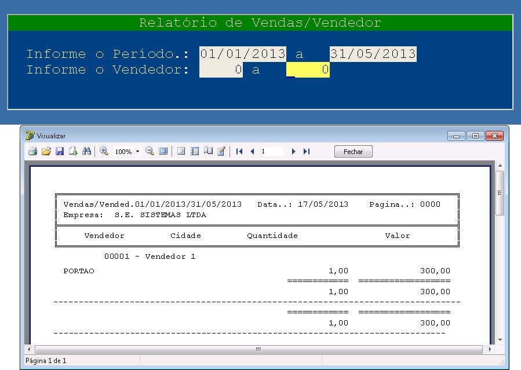Go to the first page of the report
This screenshot has height=370, width=521.
239,151
